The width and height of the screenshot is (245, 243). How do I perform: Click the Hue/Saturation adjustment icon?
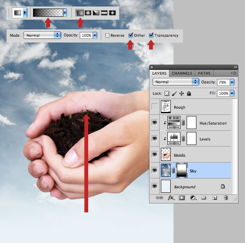click(x=174, y=123)
